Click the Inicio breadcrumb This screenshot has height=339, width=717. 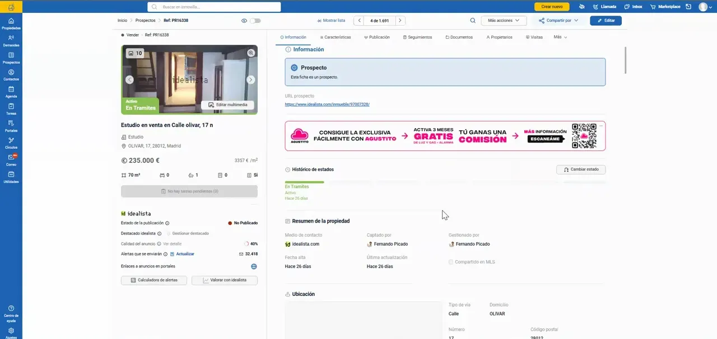tap(122, 20)
